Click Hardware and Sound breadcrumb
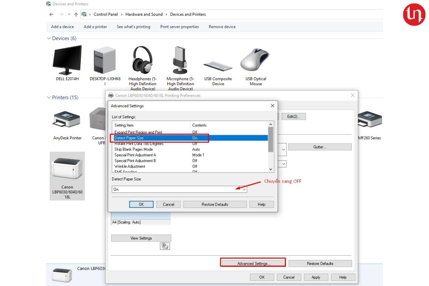The height and width of the screenshot is (286, 429). (x=144, y=14)
